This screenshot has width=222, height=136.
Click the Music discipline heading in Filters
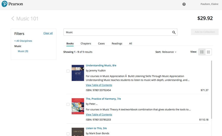pyautogui.click(x=18, y=46)
